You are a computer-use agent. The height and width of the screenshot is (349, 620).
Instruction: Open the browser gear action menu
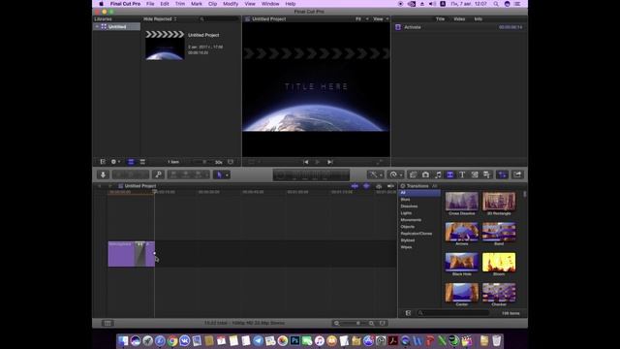pyautogui.click(x=115, y=162)
